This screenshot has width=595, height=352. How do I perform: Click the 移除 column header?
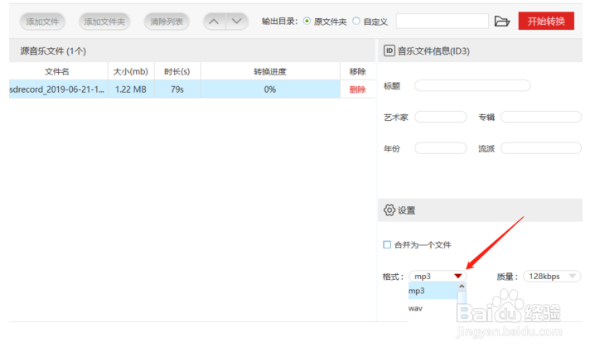tap(357, 71)
